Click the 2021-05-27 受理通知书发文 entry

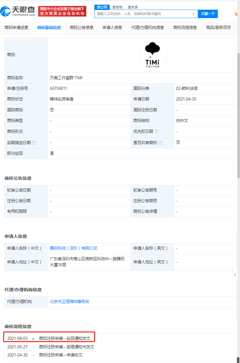51,346
